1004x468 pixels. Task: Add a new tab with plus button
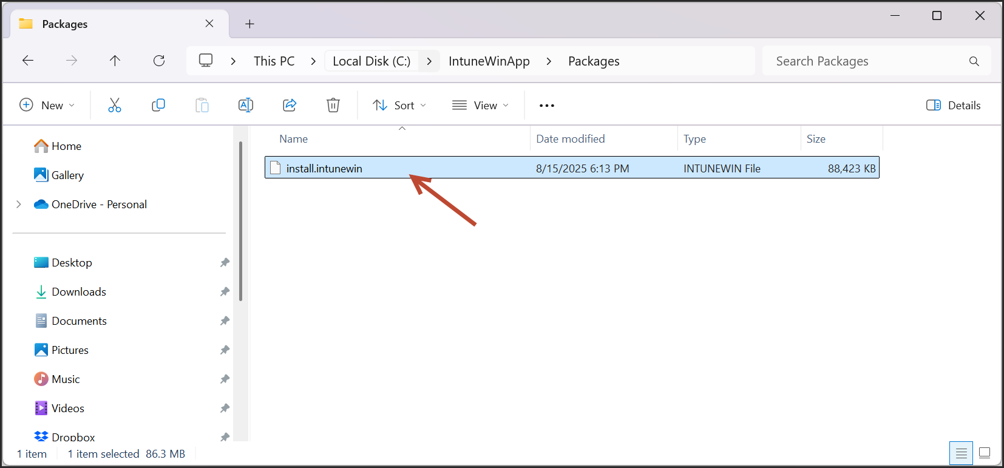point(249,24)
